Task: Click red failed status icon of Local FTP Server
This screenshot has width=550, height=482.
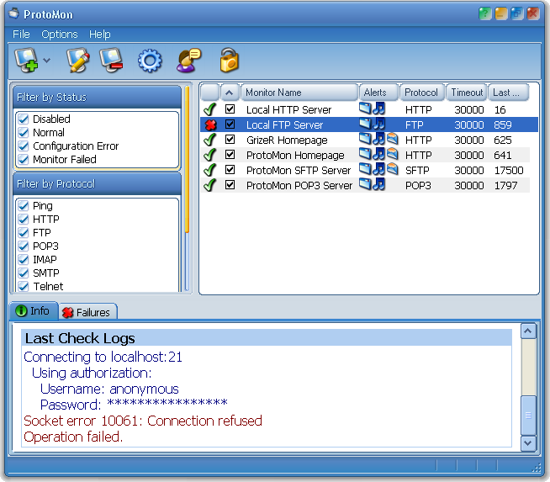Action: point(210,124)
